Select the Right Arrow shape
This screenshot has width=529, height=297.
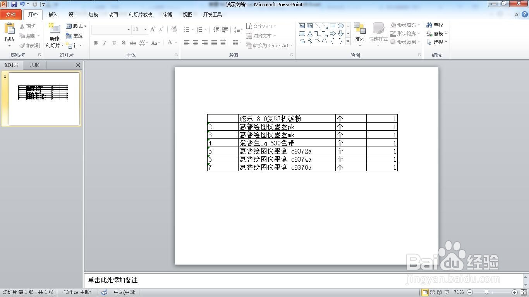[x=333, y=34]
